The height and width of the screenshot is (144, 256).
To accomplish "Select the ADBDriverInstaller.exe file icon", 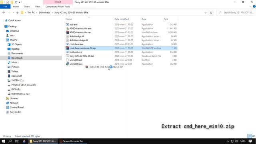I will click(x=67, y=28).
